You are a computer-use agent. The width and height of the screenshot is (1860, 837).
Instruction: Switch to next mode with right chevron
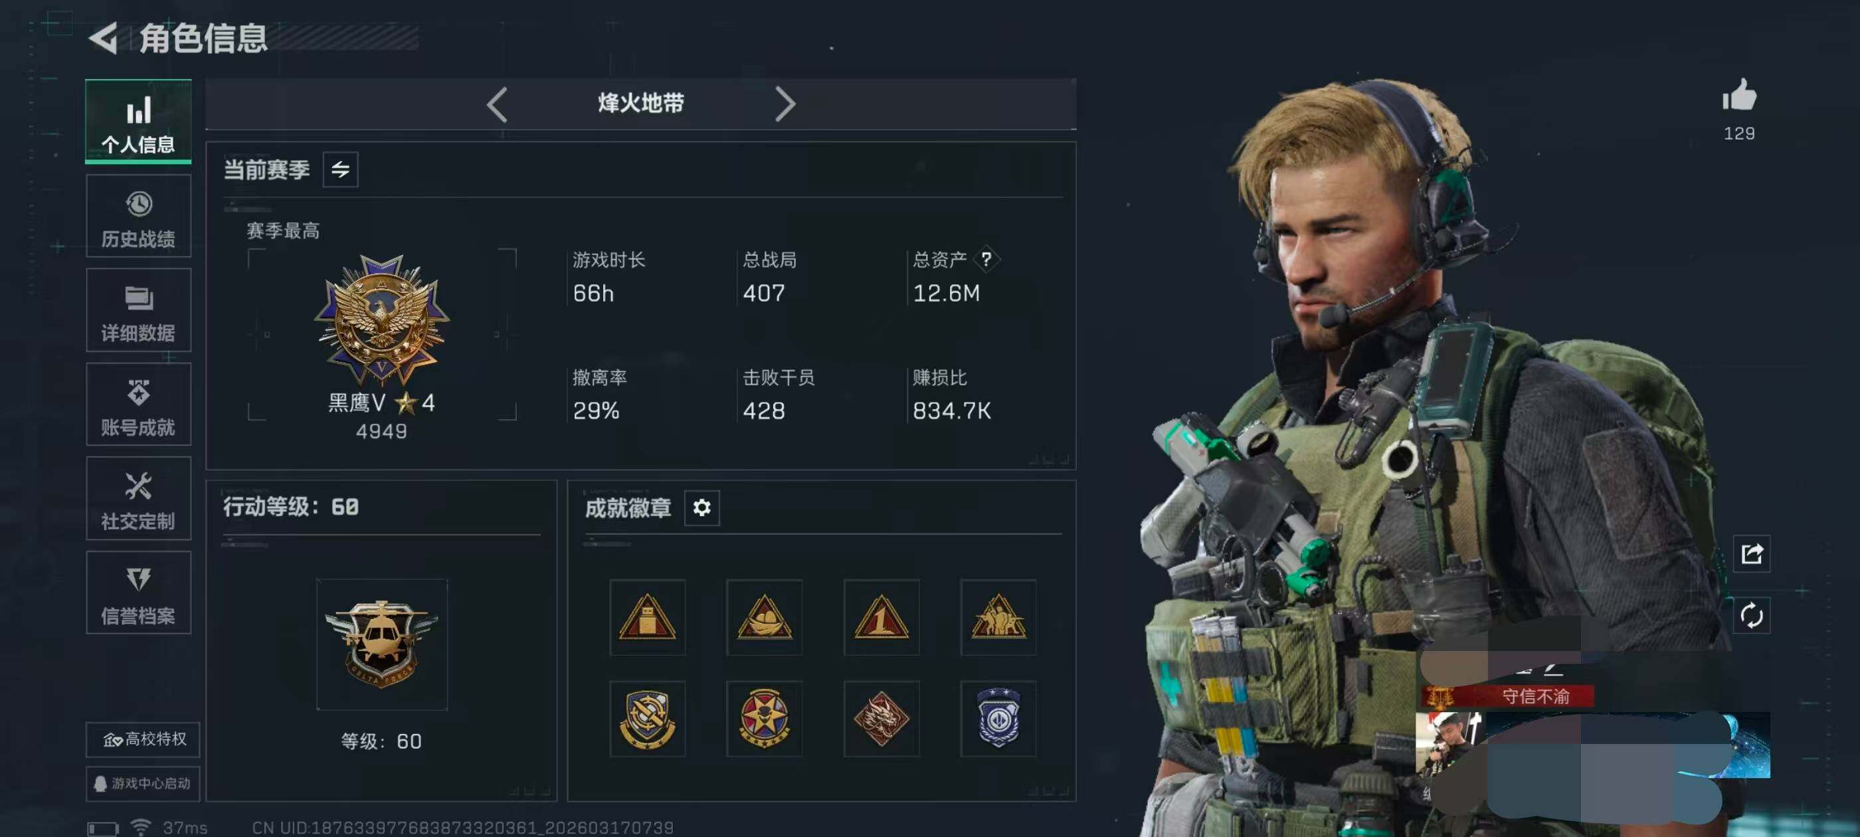785,105
